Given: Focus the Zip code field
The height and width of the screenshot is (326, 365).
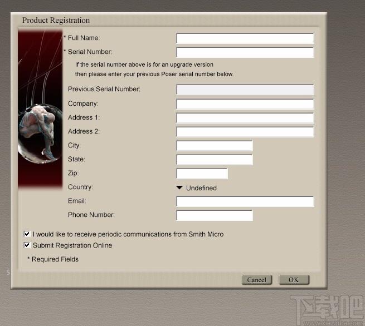Looking at the screenshot, I should tap(202, 174).
